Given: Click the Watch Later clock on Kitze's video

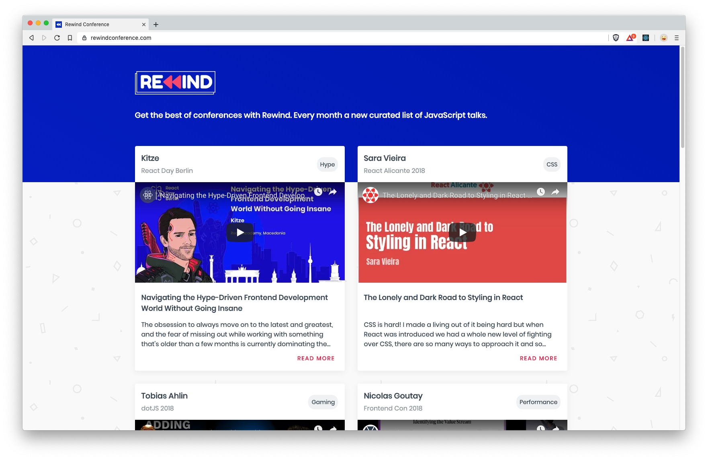Looking at the screenshot, I should coord(318,192).
